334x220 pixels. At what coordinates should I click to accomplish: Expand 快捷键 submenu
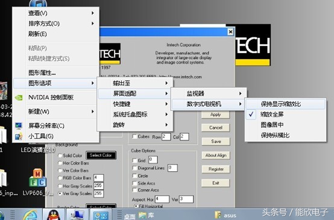(135, 104)
